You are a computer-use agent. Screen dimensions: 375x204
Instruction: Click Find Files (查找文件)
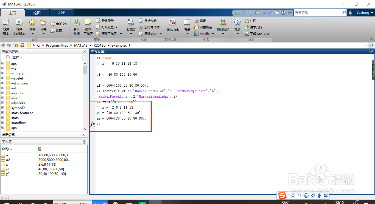pos(59,24)
